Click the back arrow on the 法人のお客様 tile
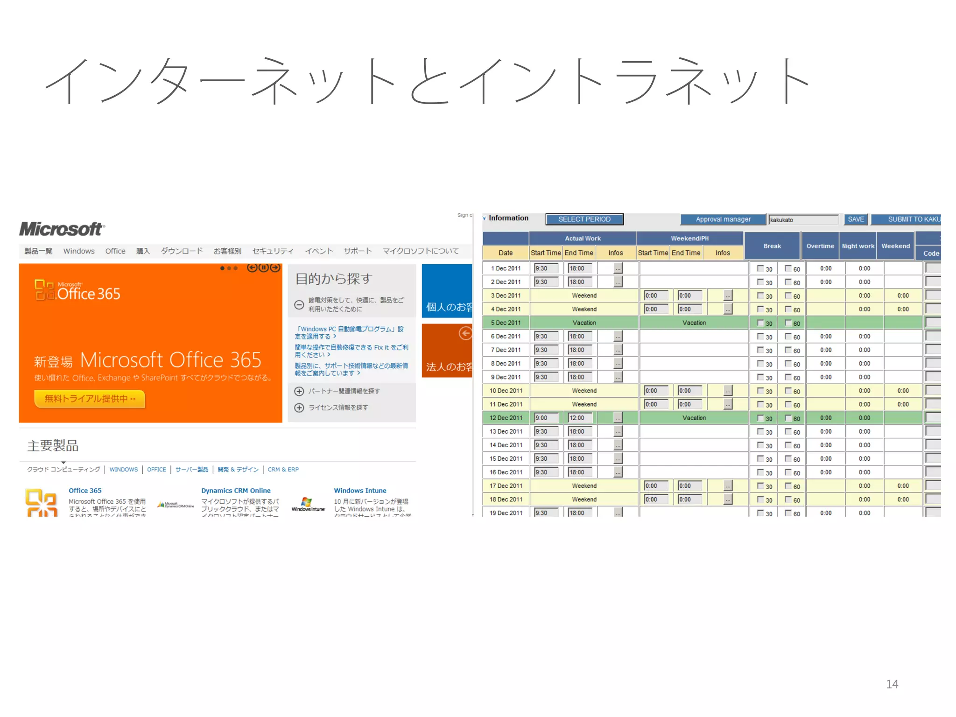 click(x=465, y=333)
